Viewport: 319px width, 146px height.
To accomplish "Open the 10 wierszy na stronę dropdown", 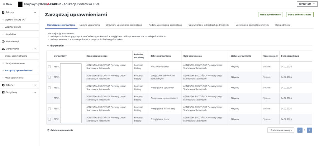I will (281, 130).
